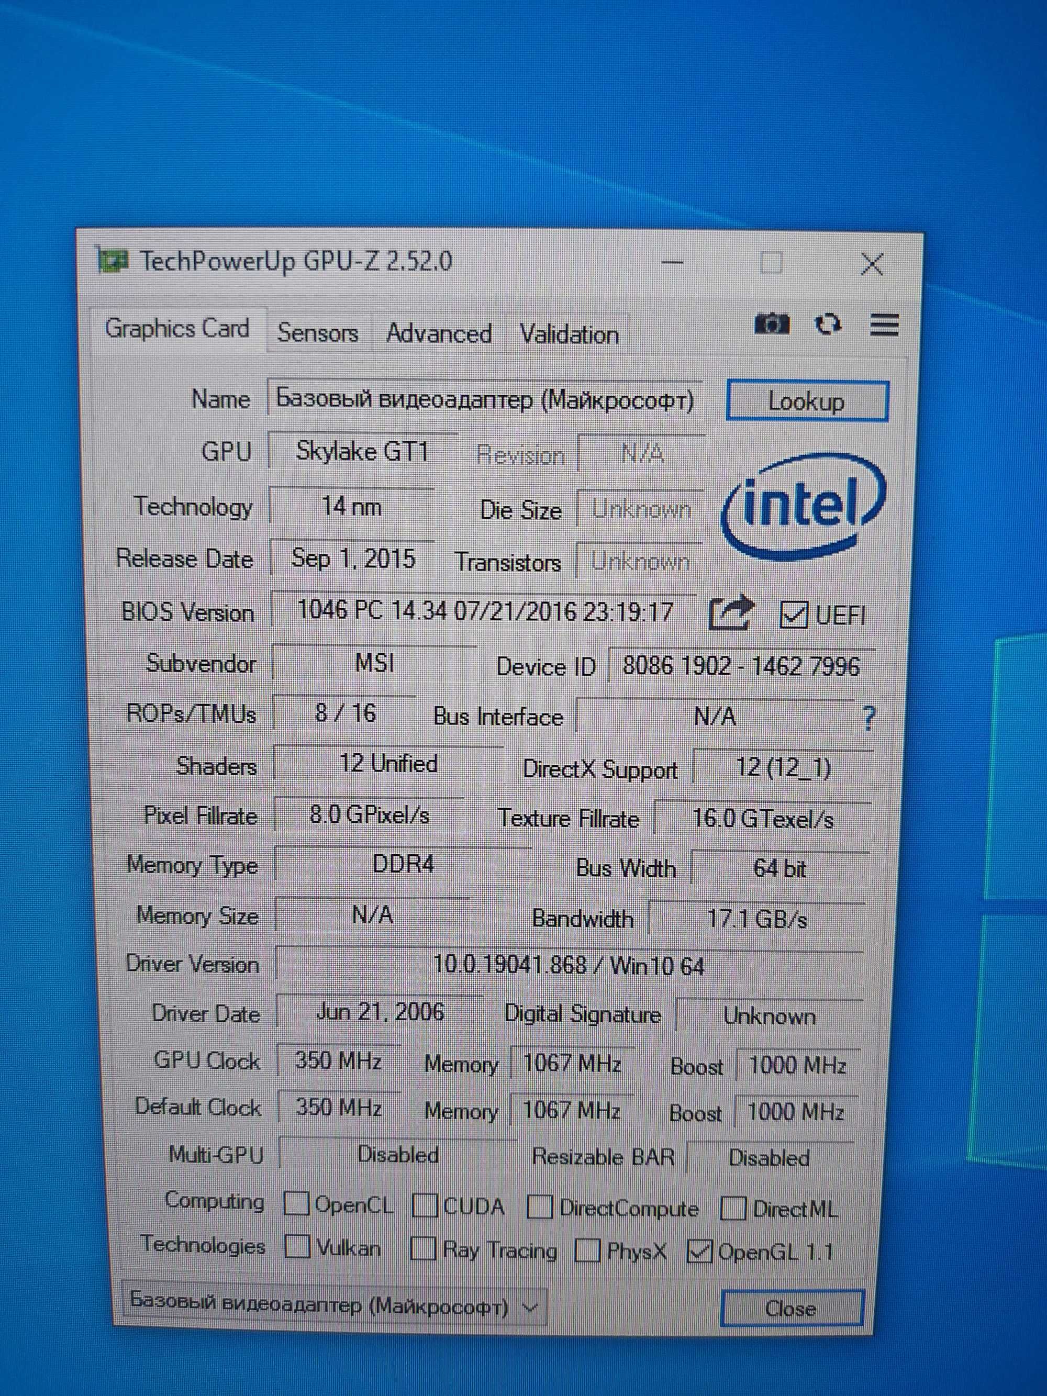Click the Revision value N/A

tap(642, 453)
